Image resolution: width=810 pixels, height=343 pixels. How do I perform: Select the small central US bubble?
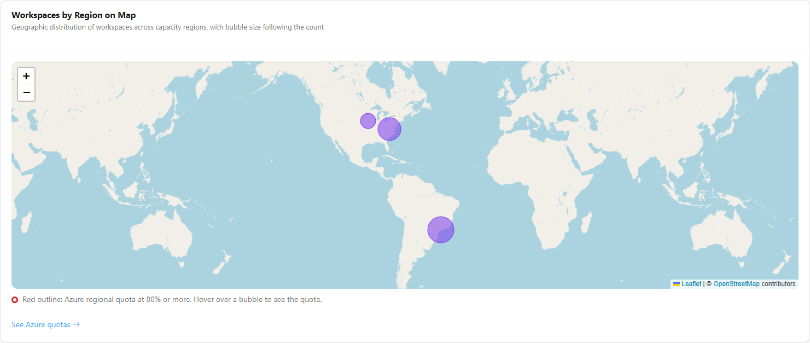coord(368,121)
